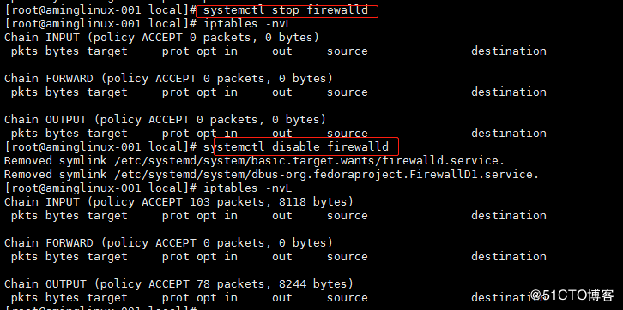This screenshot has height=310, width=623.
Task: Click the highlighted 'systemctl disable firewalld' command
Action: click(x=296, y=147)
